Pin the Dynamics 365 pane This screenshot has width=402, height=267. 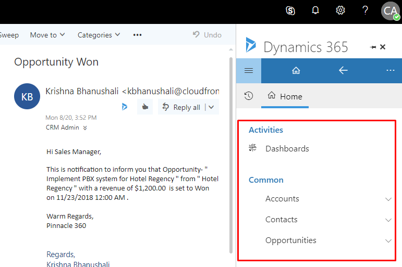click(x=373, y=47)
